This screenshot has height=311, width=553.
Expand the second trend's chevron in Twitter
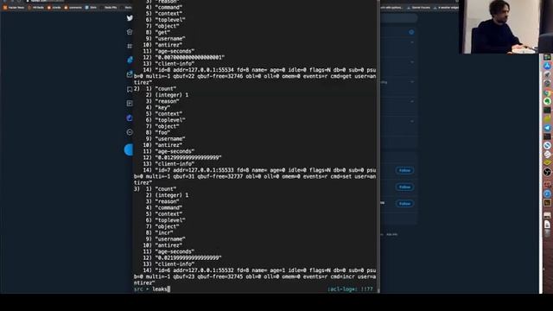pos(412,62)
